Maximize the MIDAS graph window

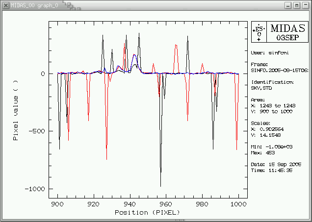(x=296, y=4)
